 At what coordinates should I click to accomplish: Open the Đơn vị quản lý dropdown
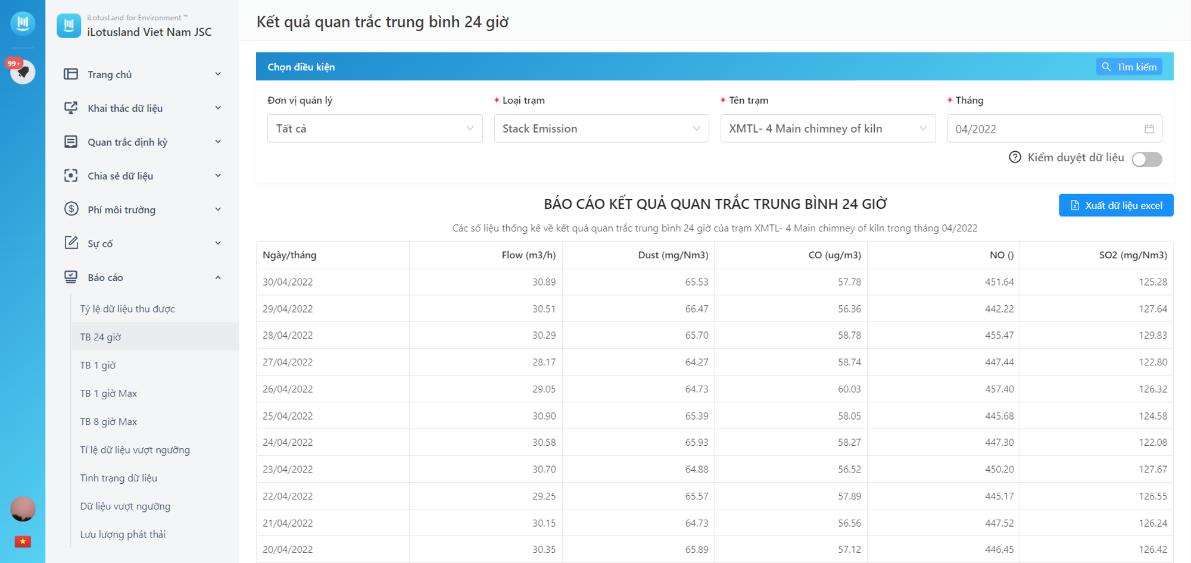[375, 129]
